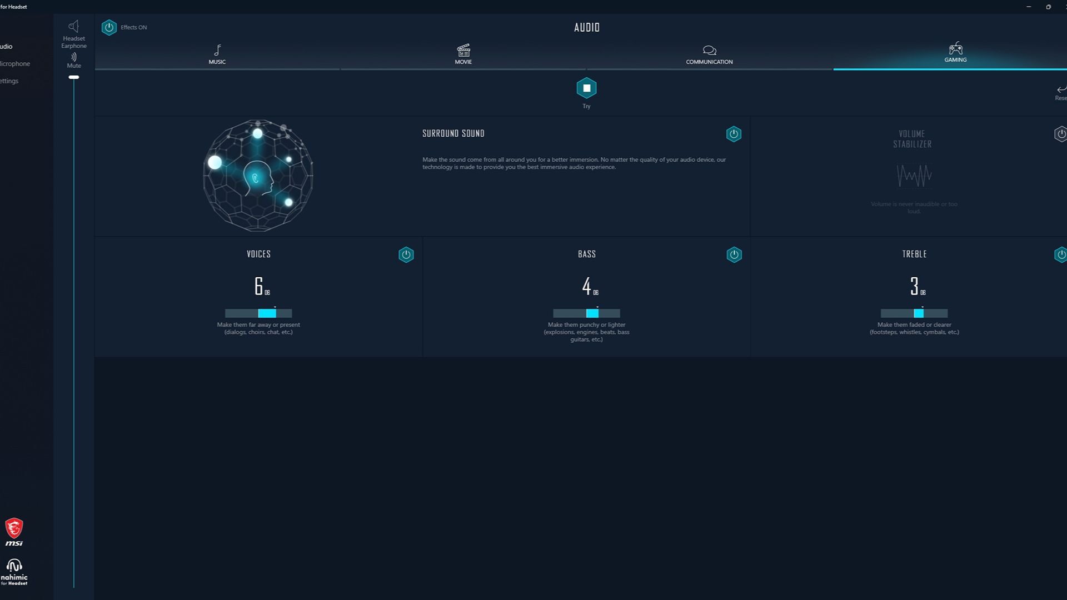1067x600 pixels.
Task: Open the Settings section in sidebar
Action: coord(9,81)
